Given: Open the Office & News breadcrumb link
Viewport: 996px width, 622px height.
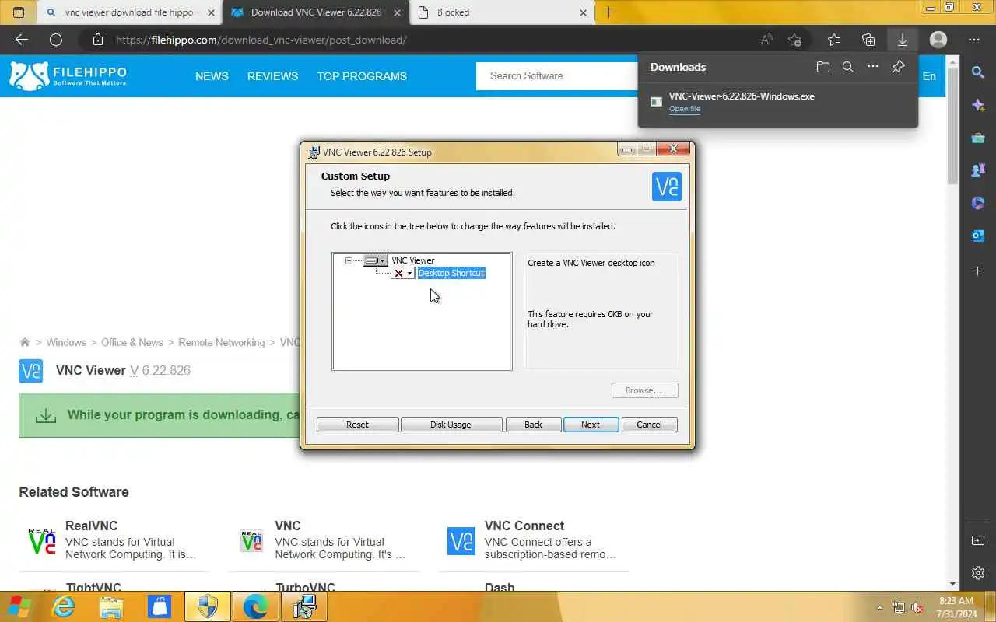Looking at the screenshot, I should point(132,342).
